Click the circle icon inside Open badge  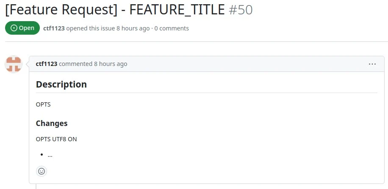(x=14, y=28)
